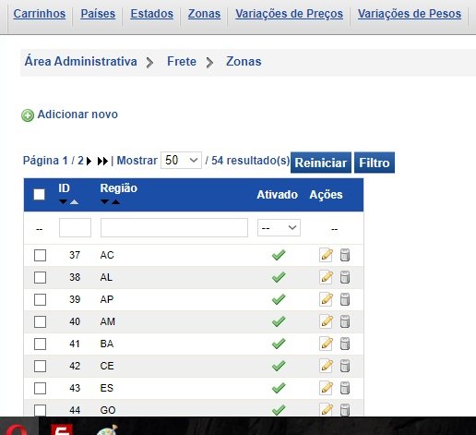The image size is (476, 435).
Task: Check the box for row 40 AM
Action: coord(40,321)
